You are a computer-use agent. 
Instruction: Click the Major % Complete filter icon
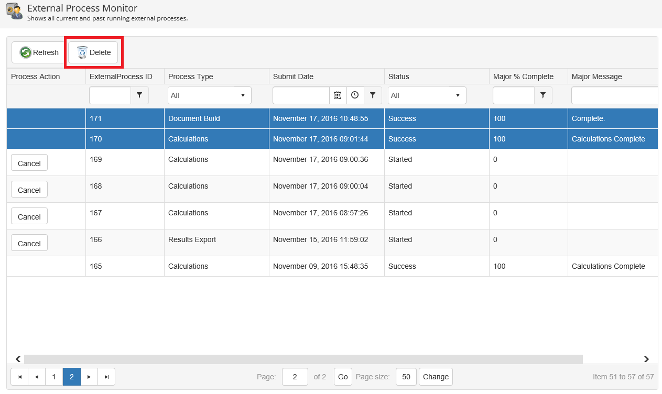click(x=543, y=95)
